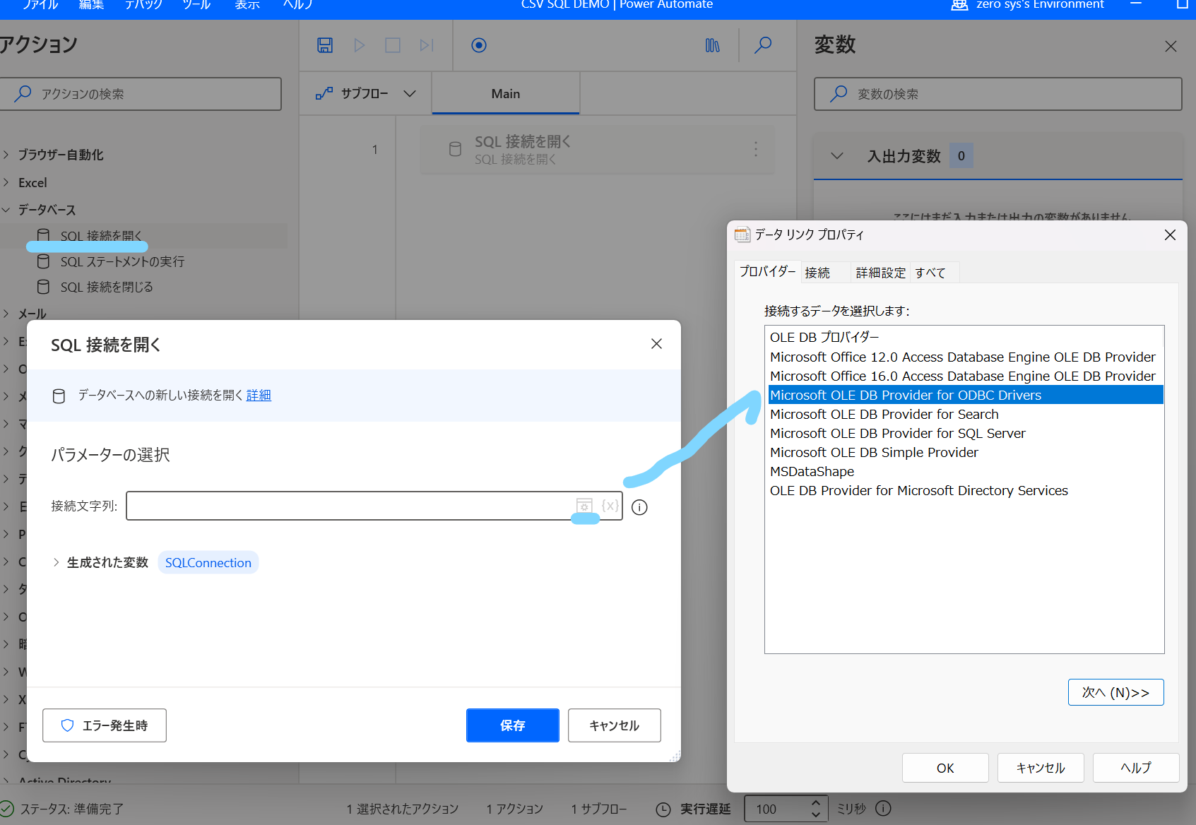This screenshot has height=825, width=1196.
Task: Open the 編集 menu
Action: pyautogui.click(x=91, y=4)
